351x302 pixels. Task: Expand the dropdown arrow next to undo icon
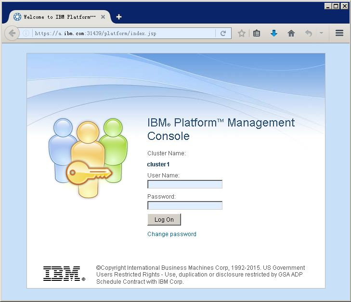click(x=321, y=33)
